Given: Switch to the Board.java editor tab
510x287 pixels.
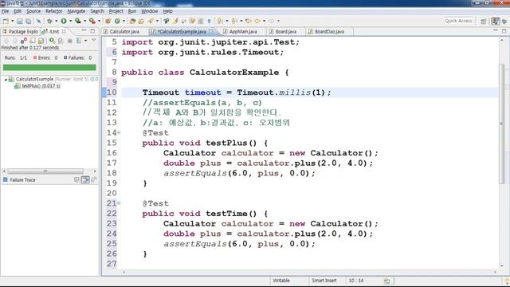Looking at the screenshot, I should 283,32.
